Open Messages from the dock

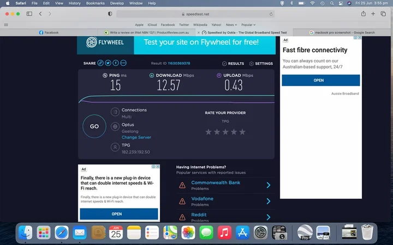tap(206, 232)
